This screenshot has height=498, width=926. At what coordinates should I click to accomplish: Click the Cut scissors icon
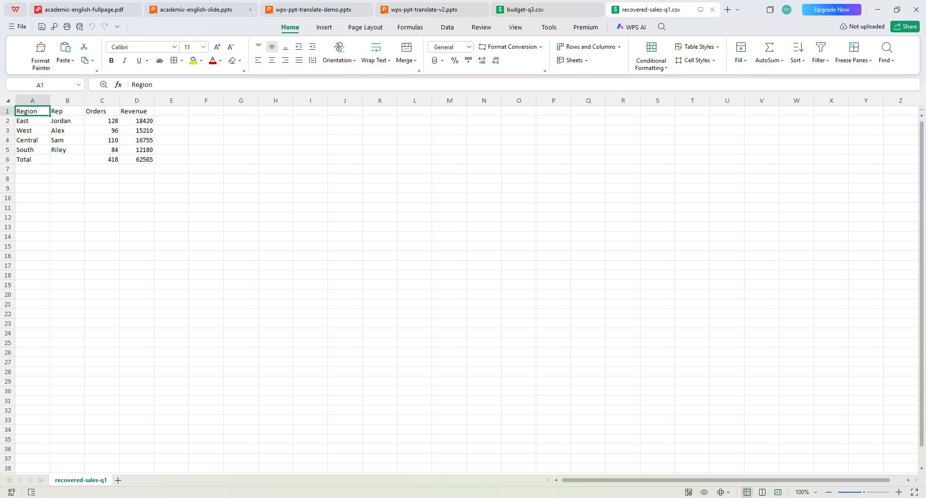(84, 47)
